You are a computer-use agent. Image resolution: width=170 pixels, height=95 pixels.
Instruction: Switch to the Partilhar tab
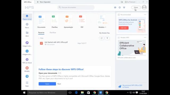click(53, 33)
